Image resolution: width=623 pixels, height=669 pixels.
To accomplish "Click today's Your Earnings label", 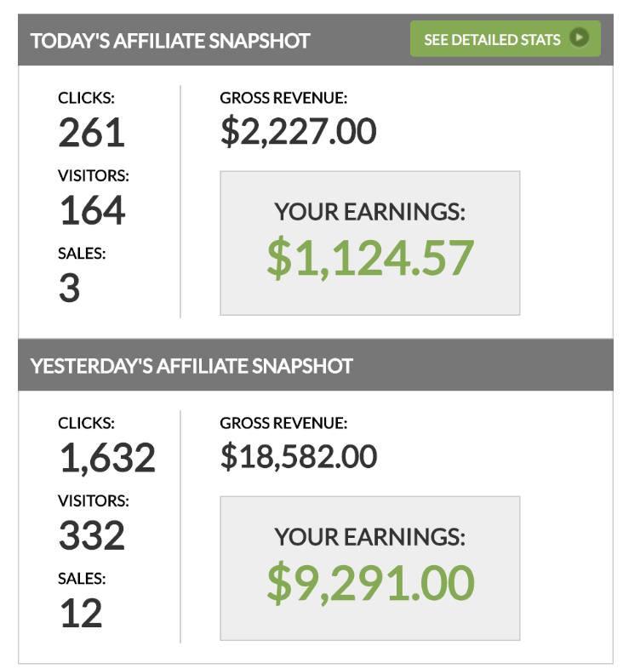I will 369,212.
